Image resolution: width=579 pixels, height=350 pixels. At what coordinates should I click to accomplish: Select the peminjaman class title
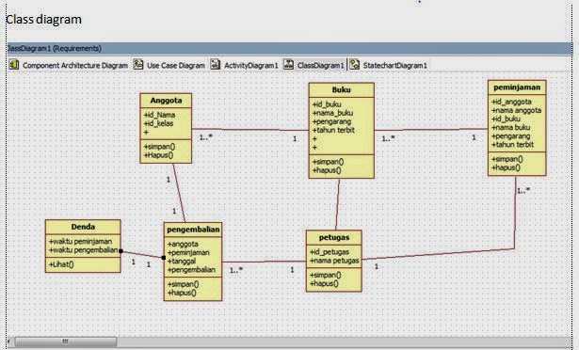(517, 87)
